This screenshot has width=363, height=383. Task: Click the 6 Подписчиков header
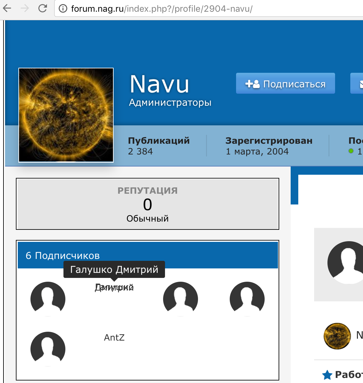tap(148, 255)
